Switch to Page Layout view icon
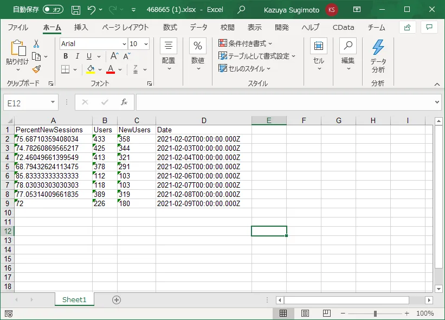The height and width of the screenshot is (320, 445). (x=305, y=313)
